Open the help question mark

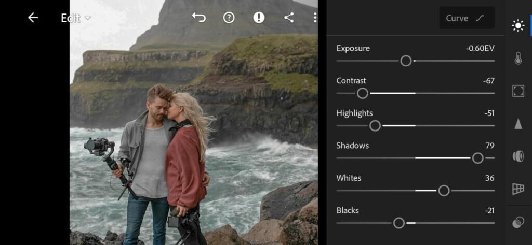tap(229, 18)
